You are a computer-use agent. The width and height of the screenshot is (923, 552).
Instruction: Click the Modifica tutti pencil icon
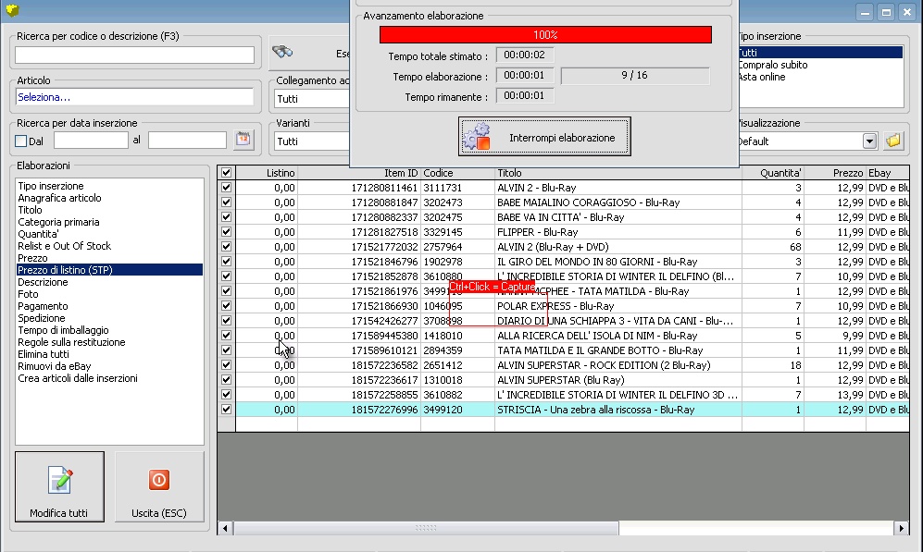(x=59, y=480)
